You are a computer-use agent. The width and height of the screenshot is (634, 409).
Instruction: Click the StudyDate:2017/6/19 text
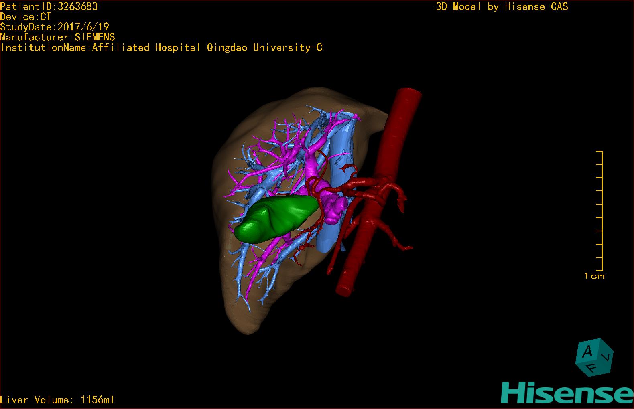tap(55, 27)
